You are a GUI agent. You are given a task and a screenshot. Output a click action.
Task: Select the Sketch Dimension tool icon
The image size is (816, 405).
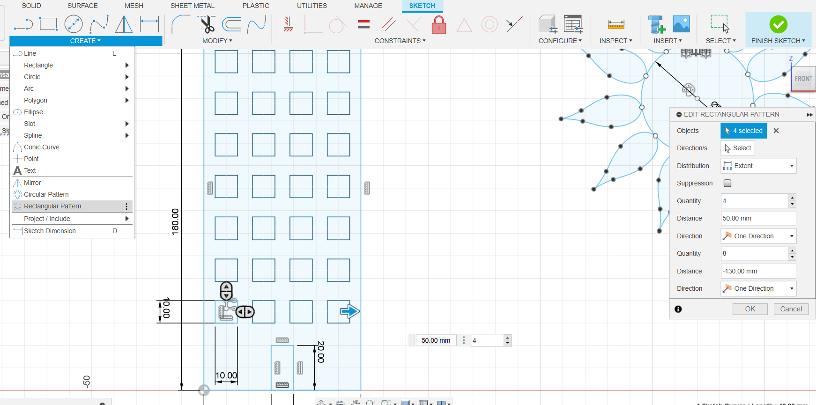point(149,24)
